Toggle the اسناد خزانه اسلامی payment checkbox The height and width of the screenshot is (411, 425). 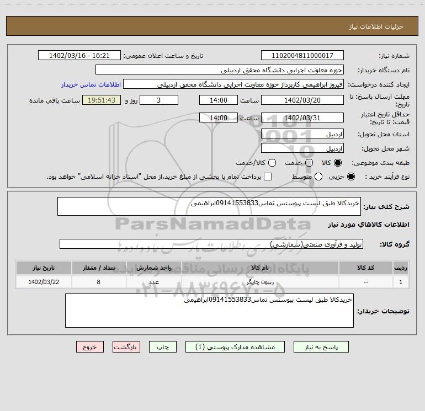pyautogui.click(x=268, y=177)
